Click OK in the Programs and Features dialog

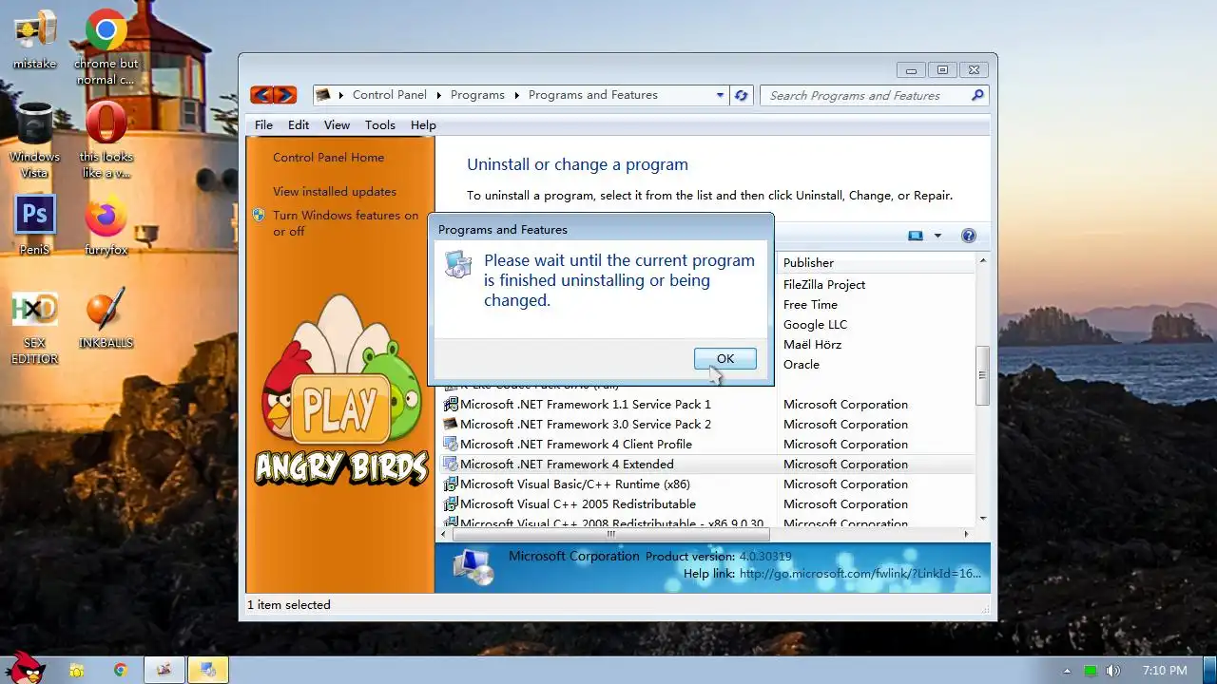[725, 358]
